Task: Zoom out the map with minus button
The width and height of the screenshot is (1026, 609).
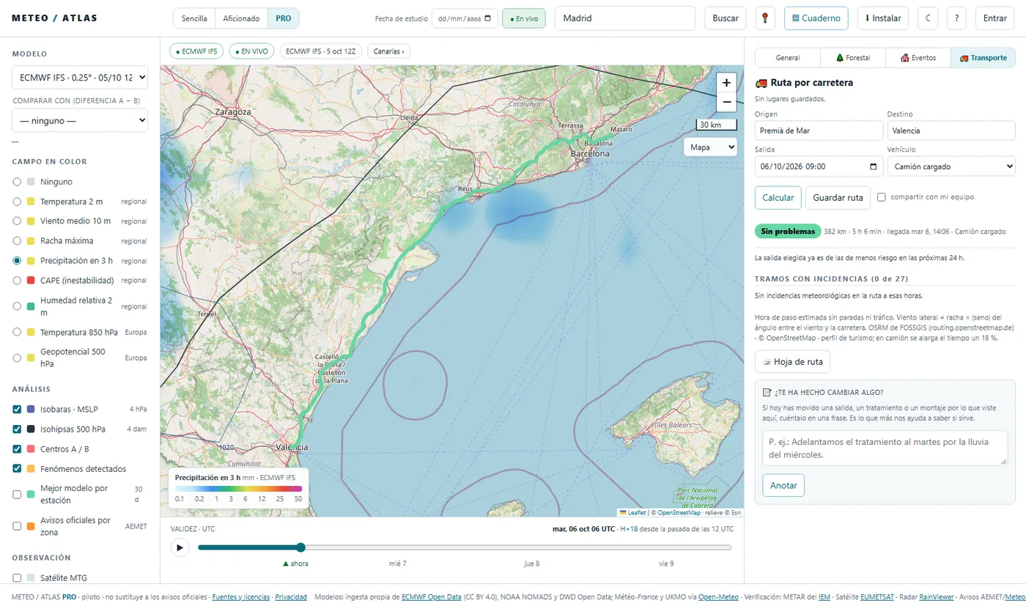Action: tap(726, 102)
